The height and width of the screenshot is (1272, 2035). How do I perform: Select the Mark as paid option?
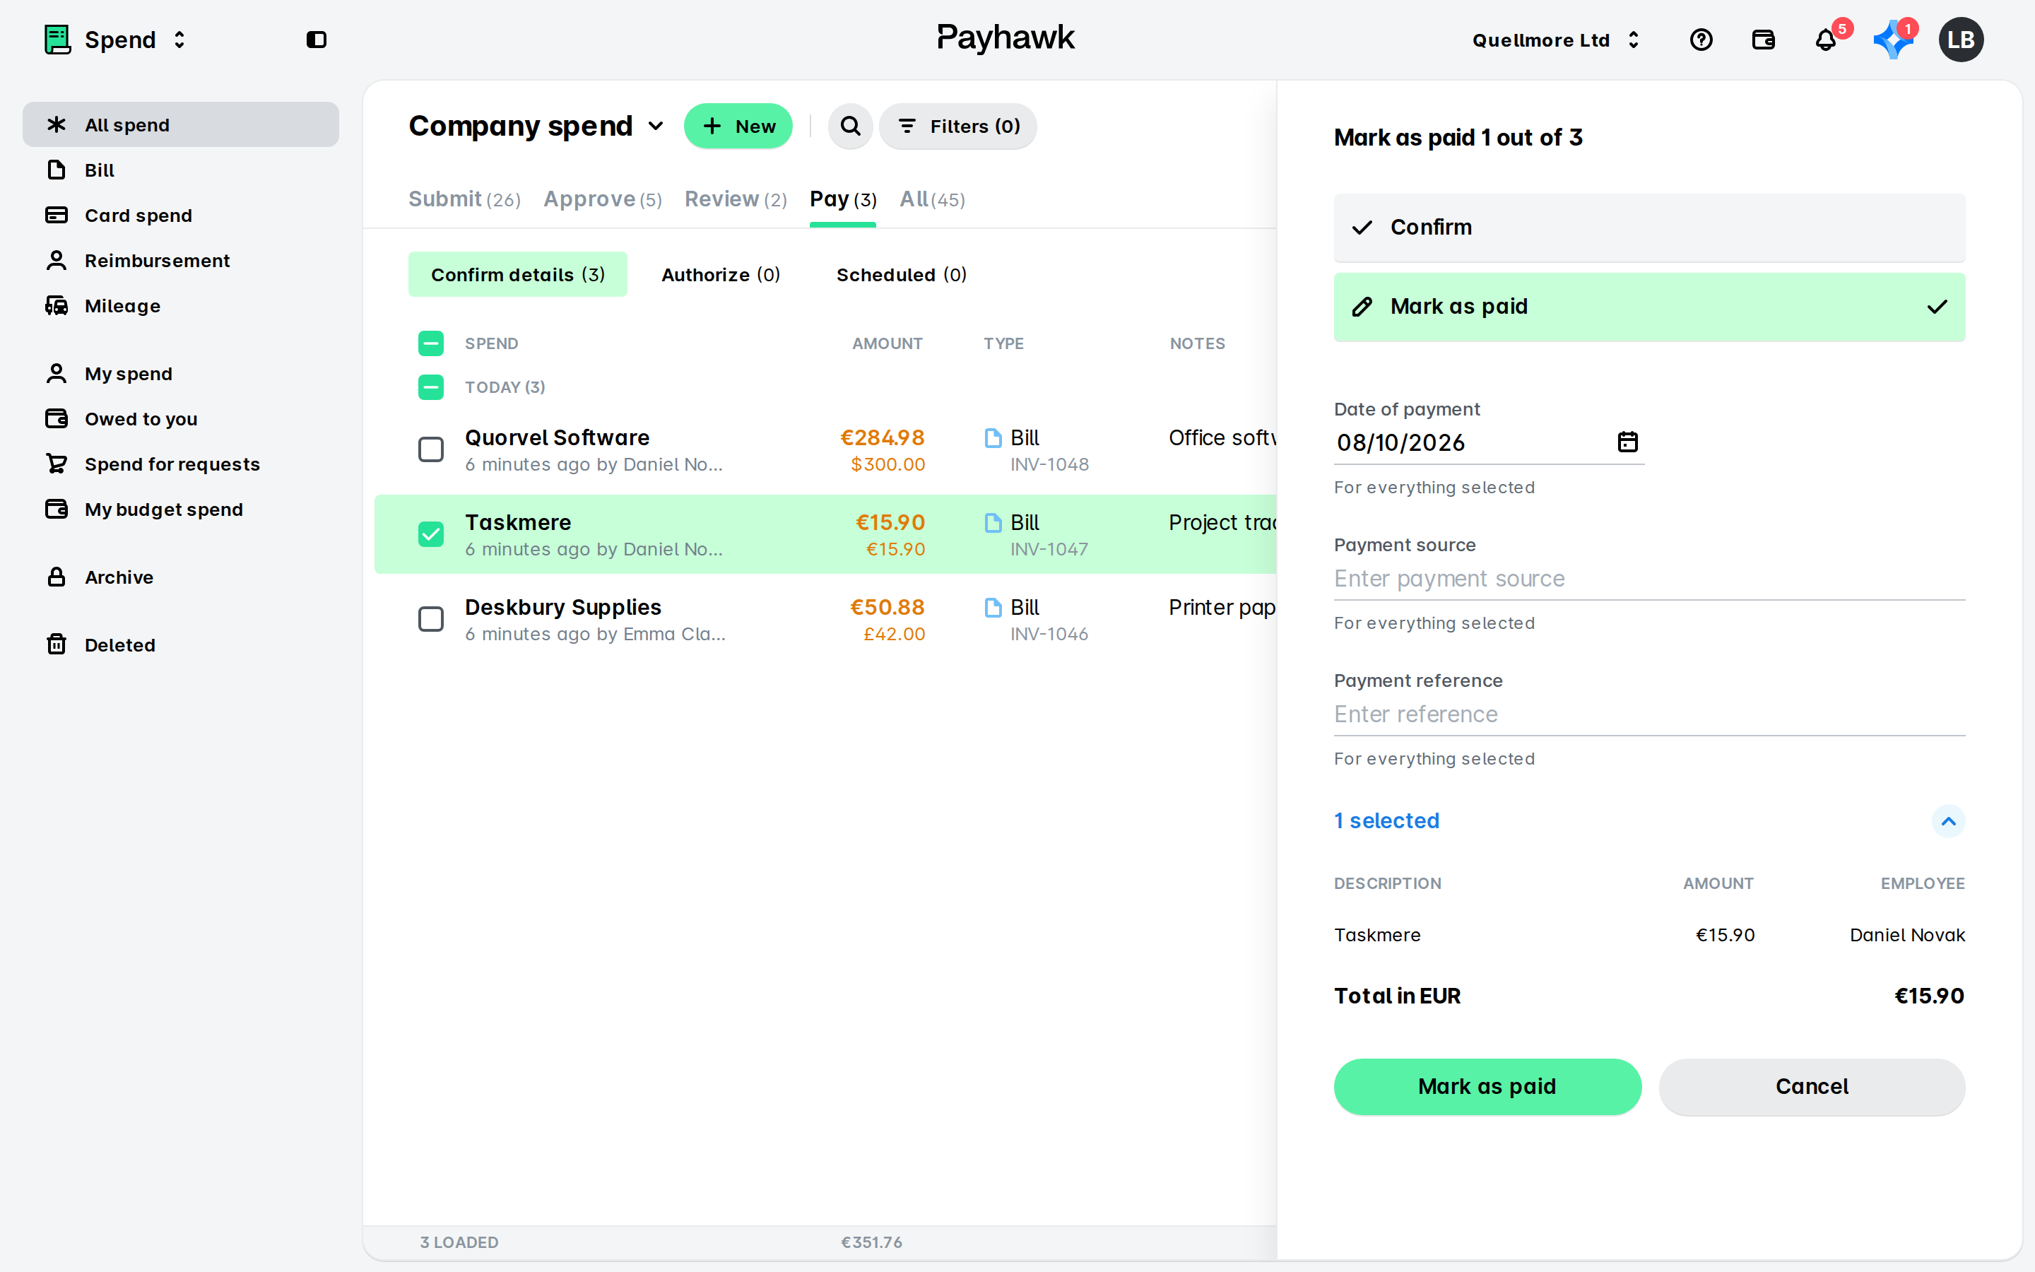(x=1649, y=307)
